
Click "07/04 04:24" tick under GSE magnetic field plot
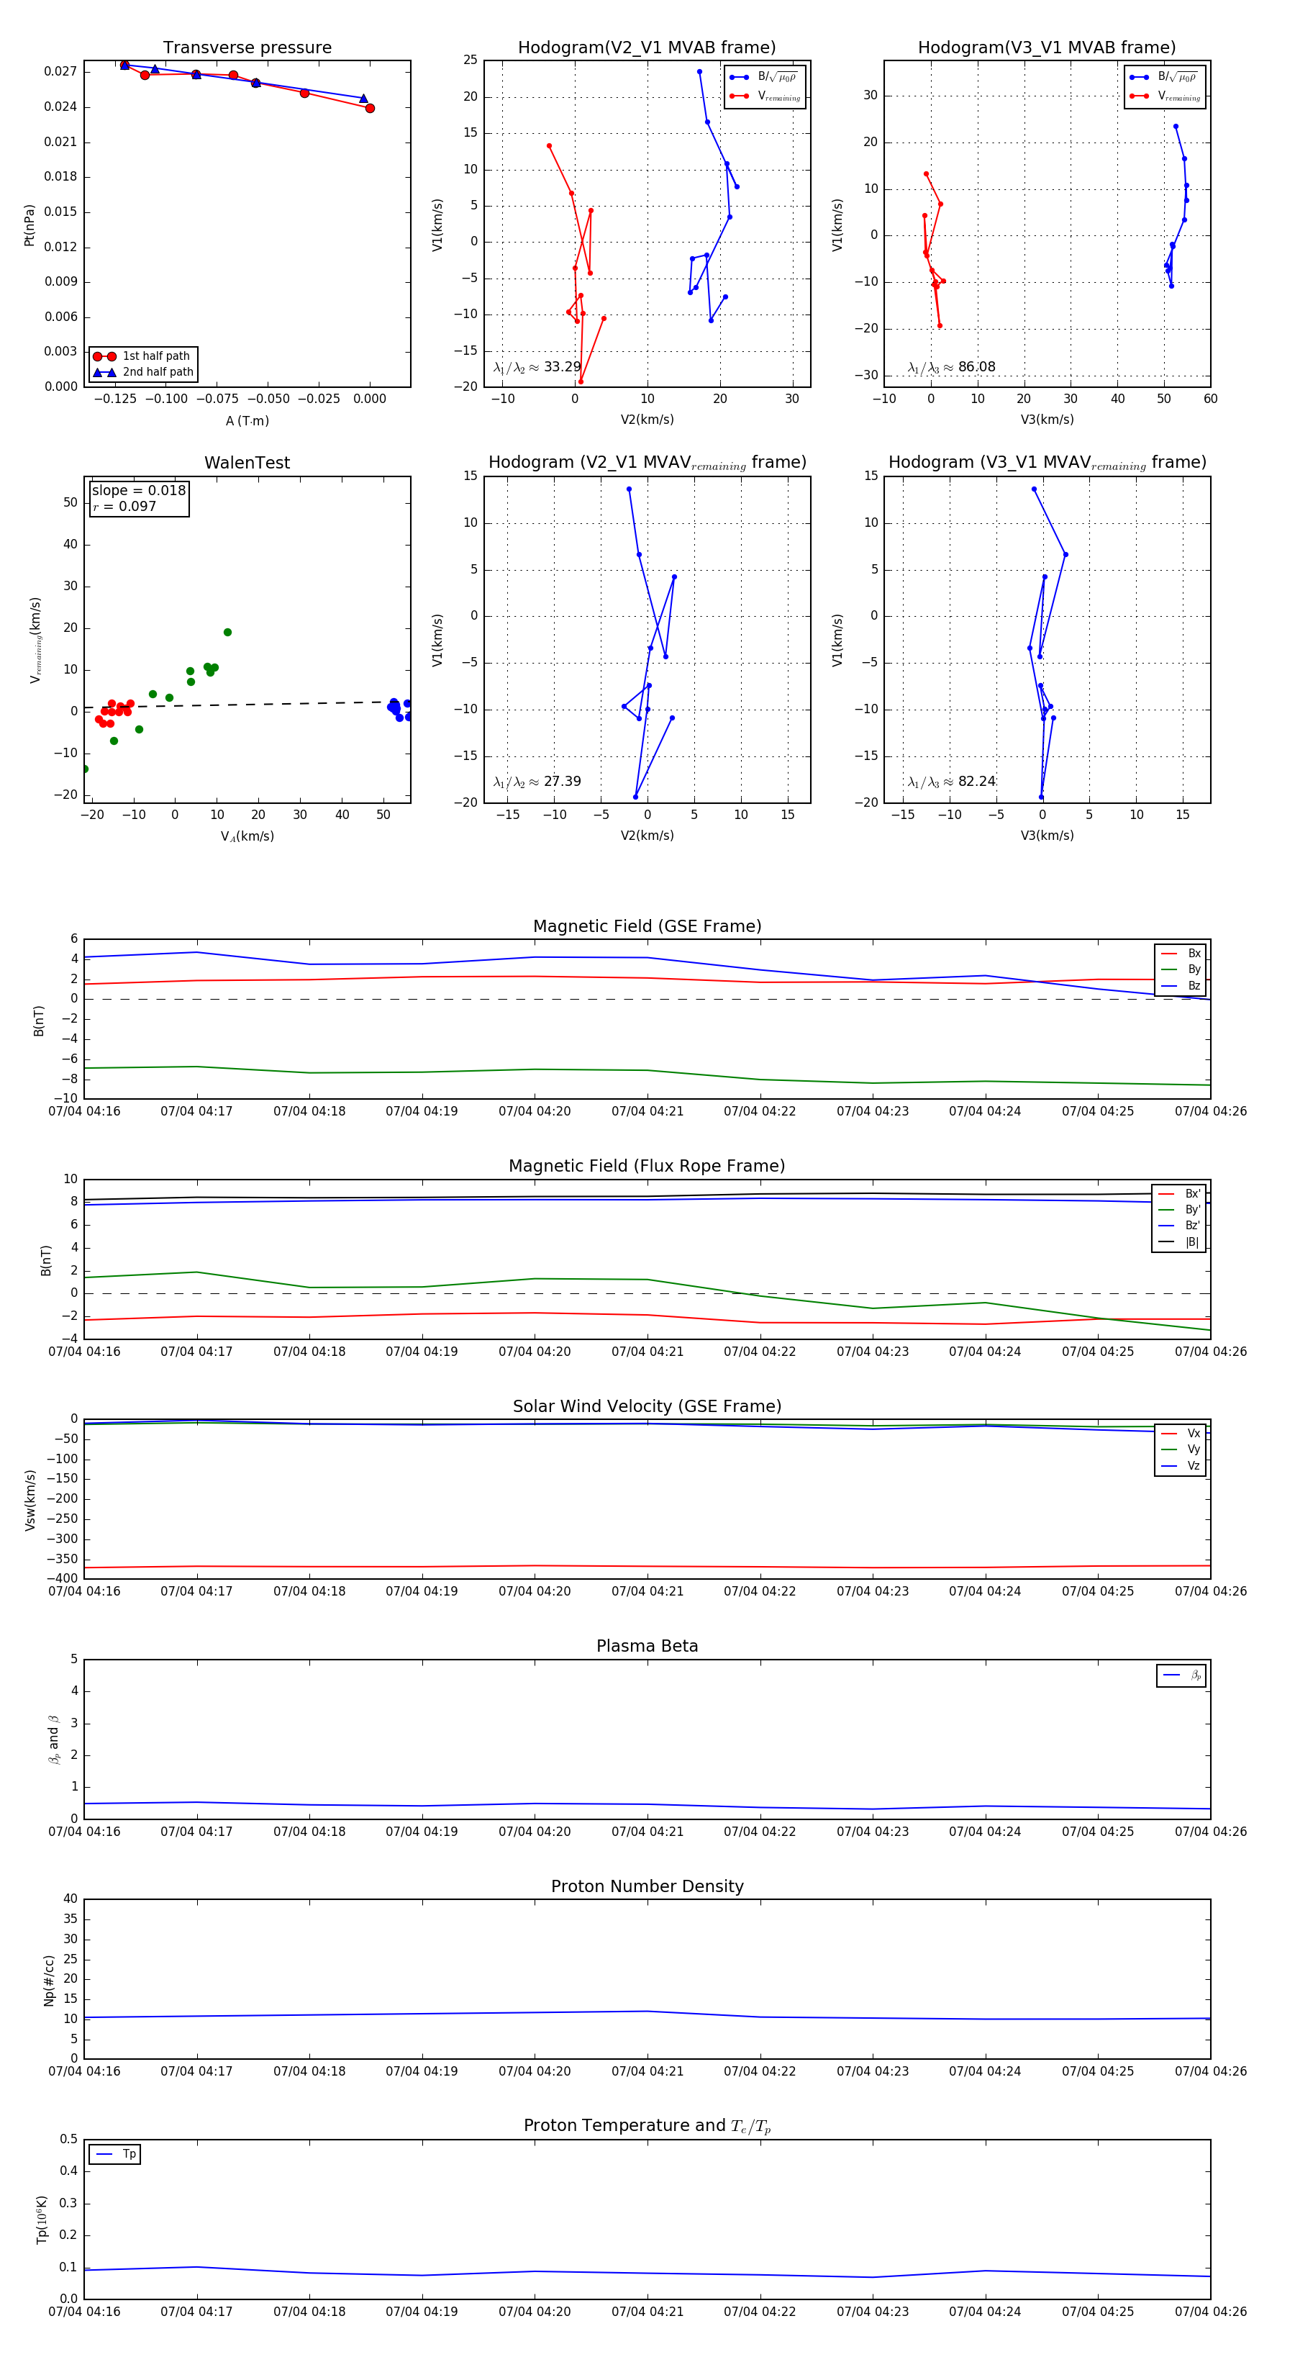pyautogui.click(x=986, y=1111)
